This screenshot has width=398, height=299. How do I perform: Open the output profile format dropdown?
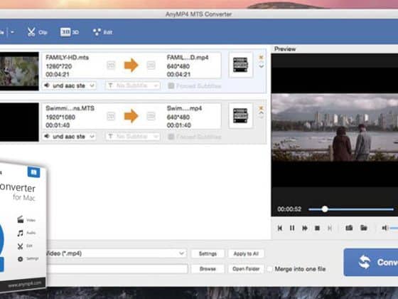point(116,253)
